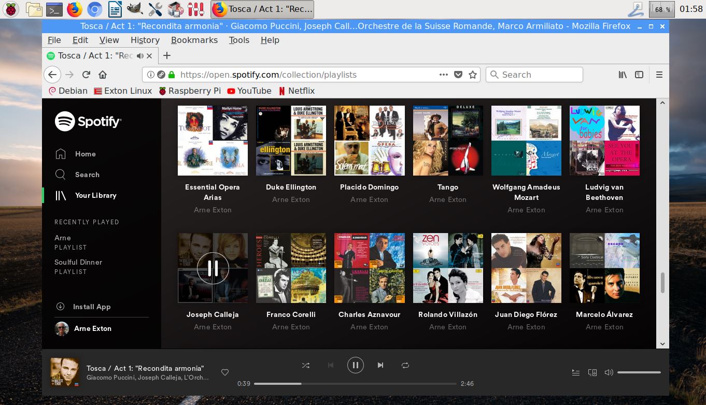Screen dimensions: 706x405
Task: Launch the terminal from the taskbar
Action: tap(54, 9)
